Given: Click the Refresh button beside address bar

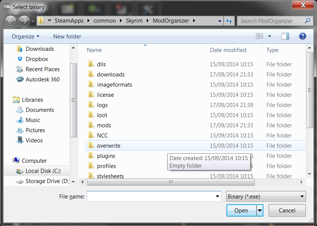Looking at the screenshot, I should tap(229, 21).
